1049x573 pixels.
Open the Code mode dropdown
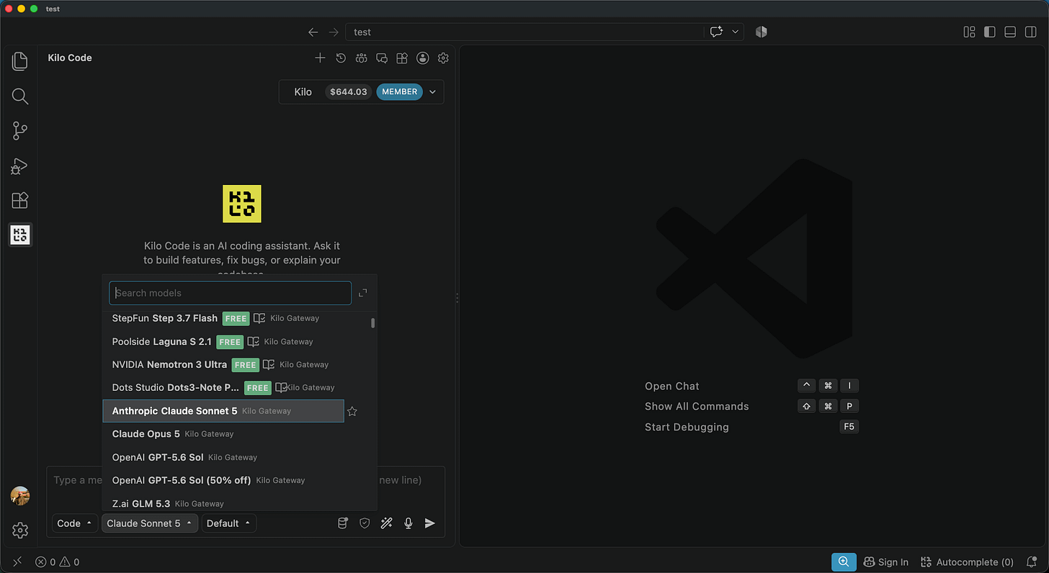tap(75, 523)
